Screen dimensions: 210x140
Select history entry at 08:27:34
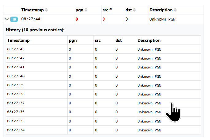(x=16, y=130)
